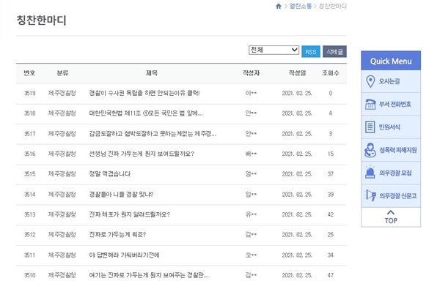This screenshot has width=440, height=281.
Task: Click view count 47 in row 3510
Action: pyautogui.click(x=331, y=275)
